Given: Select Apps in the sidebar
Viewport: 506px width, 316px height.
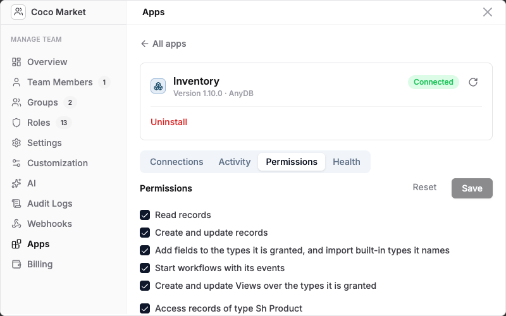Looking at the screenshot, I should 39,244.
